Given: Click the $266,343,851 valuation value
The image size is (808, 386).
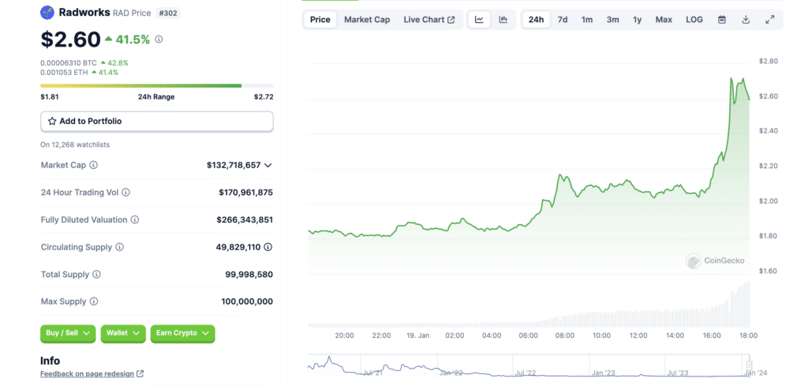Looking at the screenshot, I should [245, 220].
